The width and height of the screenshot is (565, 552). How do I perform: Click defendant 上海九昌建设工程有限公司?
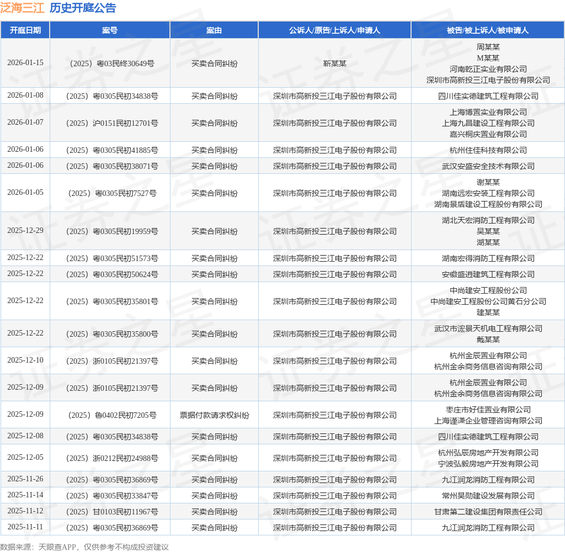pos(488,123)
